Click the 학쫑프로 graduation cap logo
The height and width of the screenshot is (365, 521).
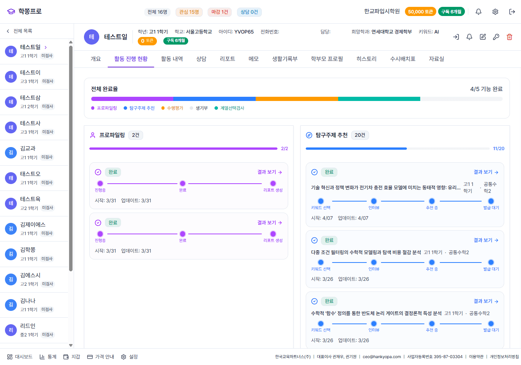11,11
